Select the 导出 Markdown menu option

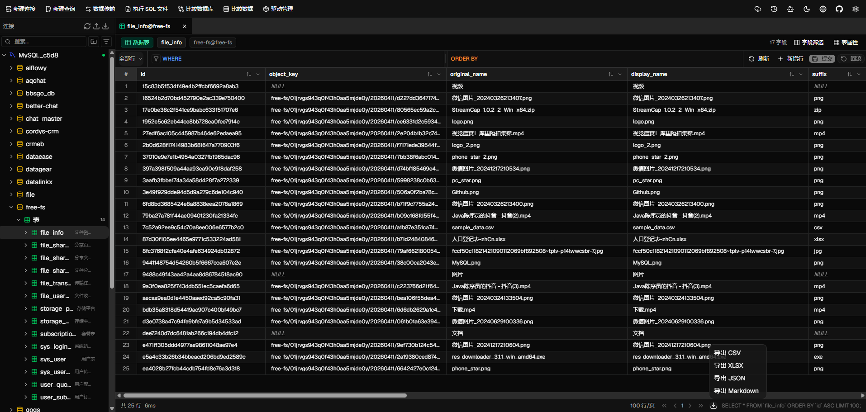[x=738, y=391]
